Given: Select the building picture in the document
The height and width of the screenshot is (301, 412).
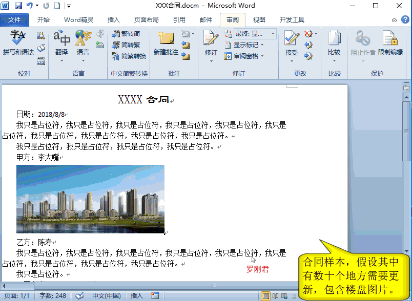Looking at the screenshot, I should (90, 199).
